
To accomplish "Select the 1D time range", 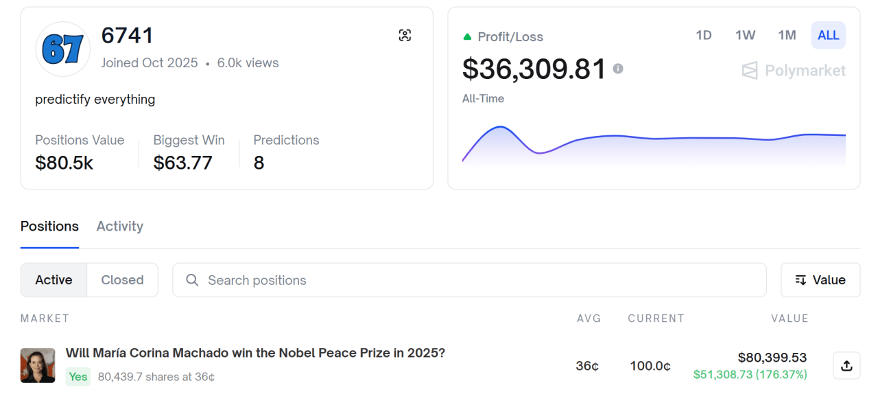I will click(704, 36).
